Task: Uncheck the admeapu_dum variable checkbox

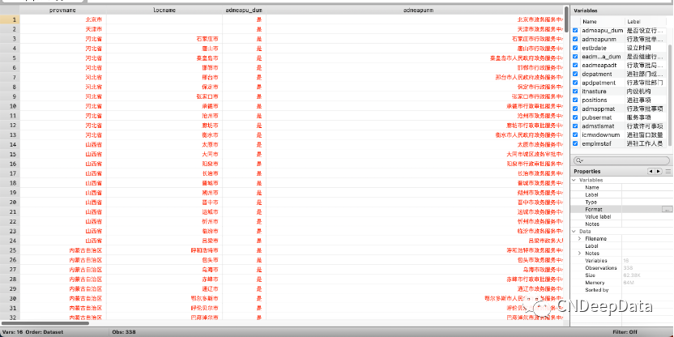Action: click(x=575, y=31)
